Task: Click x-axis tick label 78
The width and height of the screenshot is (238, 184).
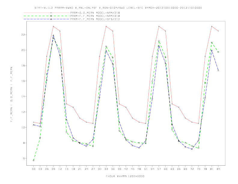Action: pyautogui.click(x=205, y=169)
